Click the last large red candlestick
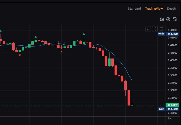The image size is (181, 125). point(129,97)
